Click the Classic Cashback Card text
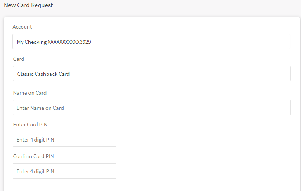The image size is (301, 191). [43, 74]
